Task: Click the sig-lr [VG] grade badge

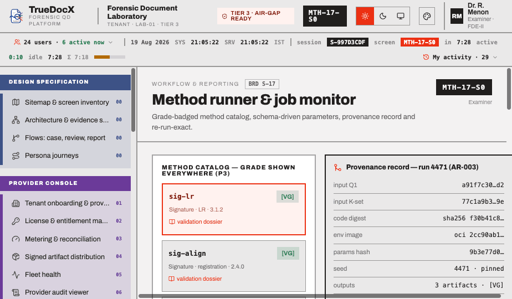Action: pyautogui.click(x=288, y=197)
